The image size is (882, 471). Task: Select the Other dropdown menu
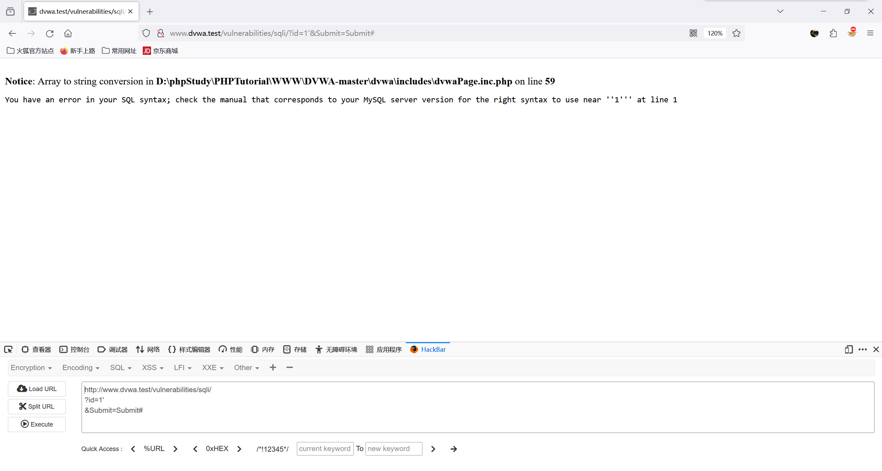(x=245, y=367)
